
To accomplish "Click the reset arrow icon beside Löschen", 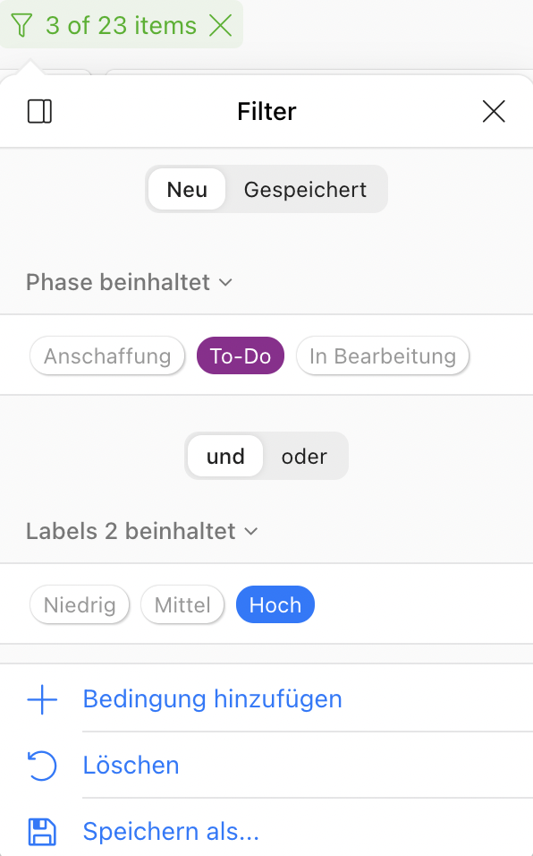I will tap(42, 766).
